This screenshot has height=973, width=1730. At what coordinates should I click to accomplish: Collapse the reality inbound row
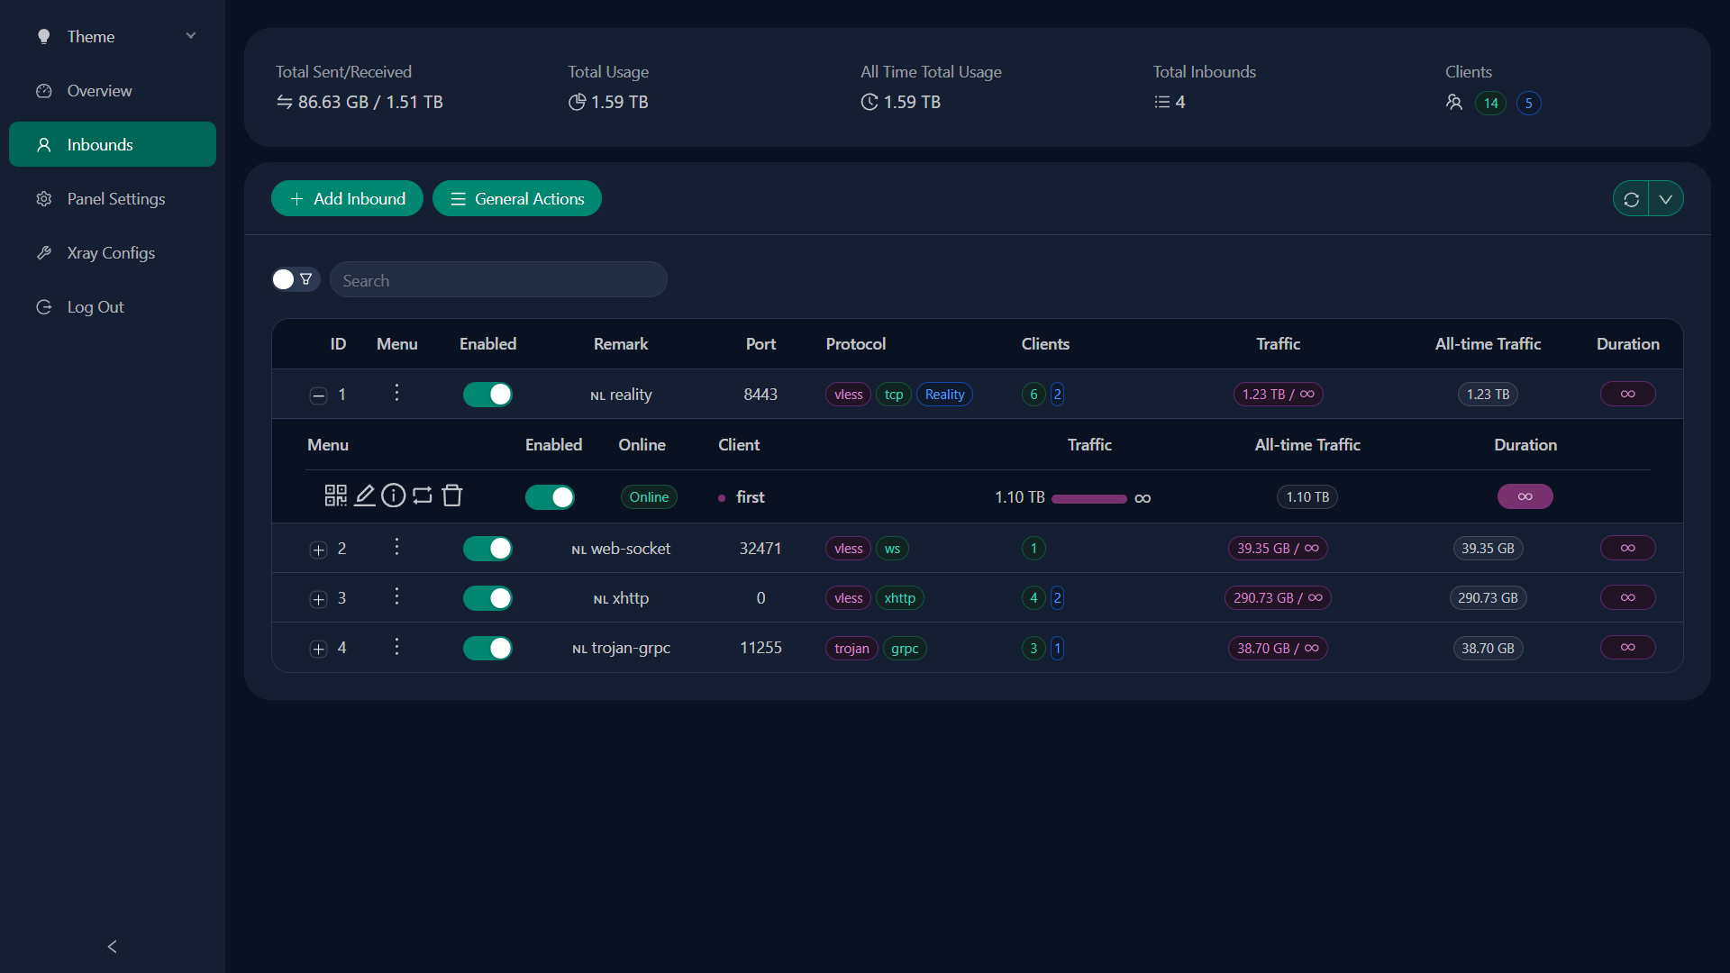coord(317,396)
